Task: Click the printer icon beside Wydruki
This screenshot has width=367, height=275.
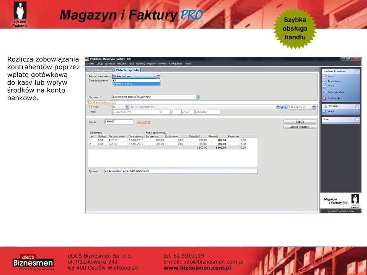Action: point(325,106)
